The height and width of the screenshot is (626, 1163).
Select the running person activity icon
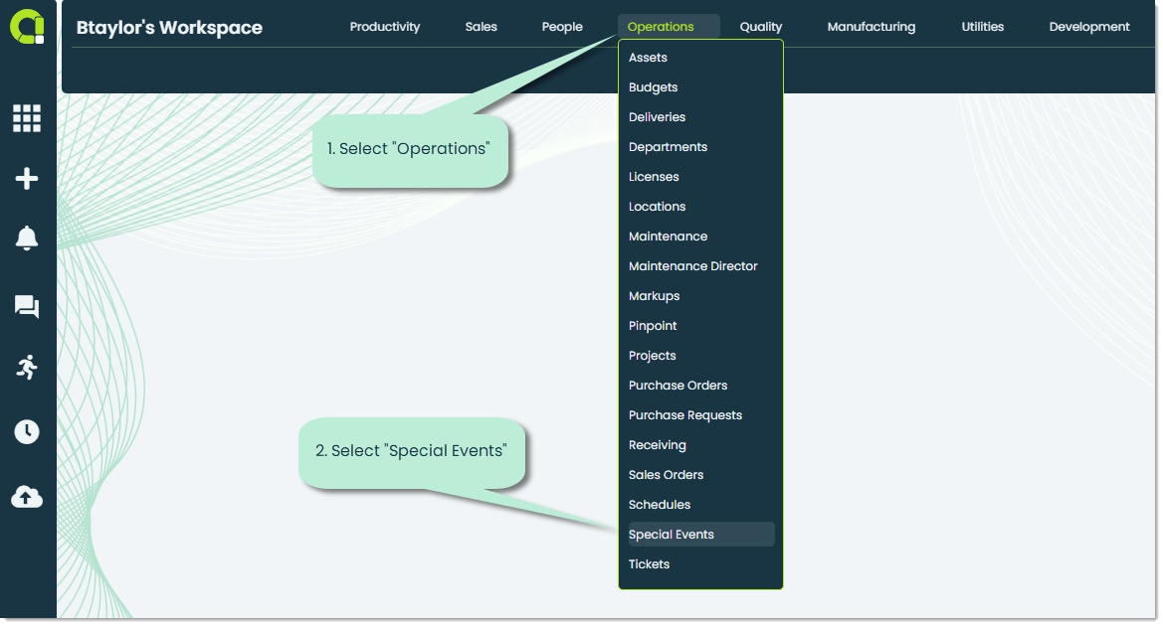coord(26,368)
